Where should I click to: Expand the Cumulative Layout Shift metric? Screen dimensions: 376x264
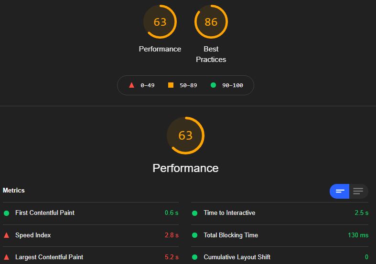[x=279, y=257]
